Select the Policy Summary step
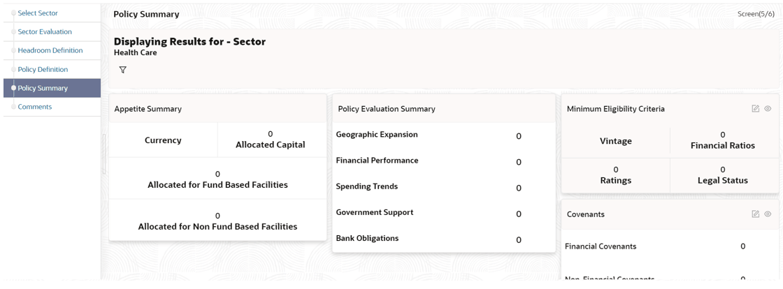Viewport: 783px width, 289px height. tap(52, 88)
